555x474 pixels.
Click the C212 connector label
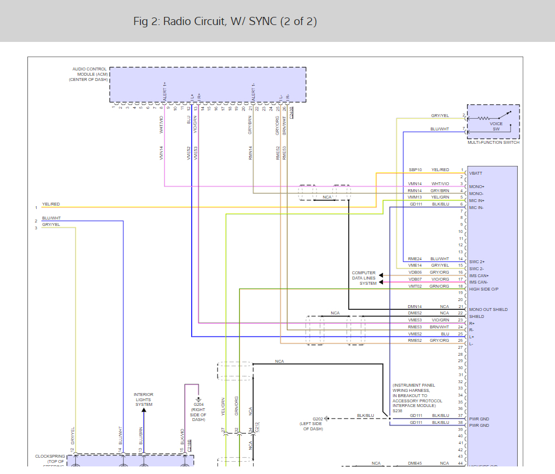[257, 428]
